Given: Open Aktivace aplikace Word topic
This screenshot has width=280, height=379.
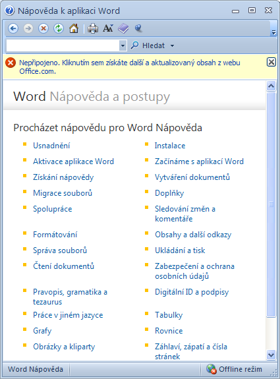Looking at the screenshot, I should 73,161.
